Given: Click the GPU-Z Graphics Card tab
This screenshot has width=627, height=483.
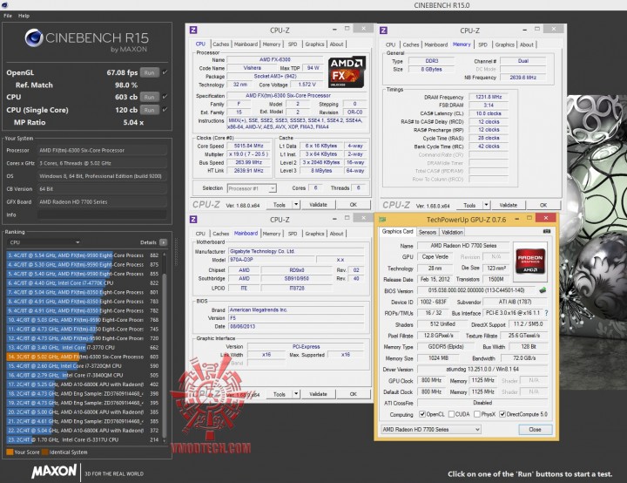Looking at the screenshot, I should pos(397,232).
